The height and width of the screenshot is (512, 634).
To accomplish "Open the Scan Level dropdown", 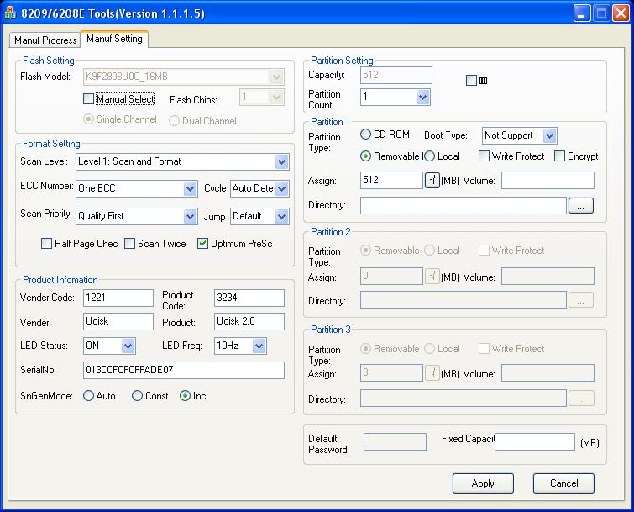I will pos(280,161).
